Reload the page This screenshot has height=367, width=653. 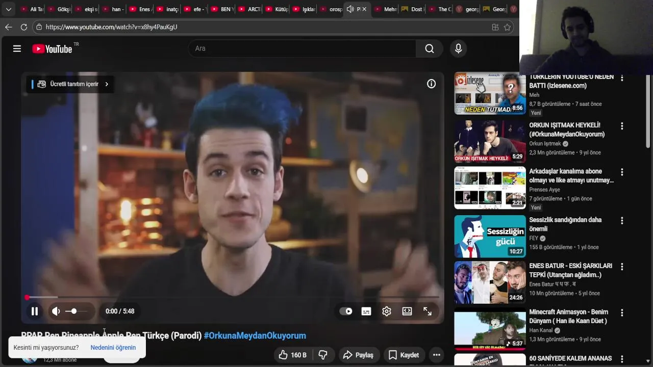24,27
